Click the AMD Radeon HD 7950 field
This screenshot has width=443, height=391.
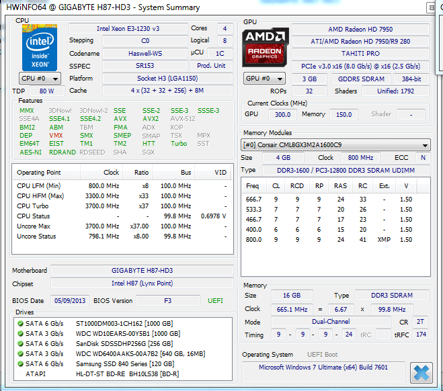[x=360, y=30]
